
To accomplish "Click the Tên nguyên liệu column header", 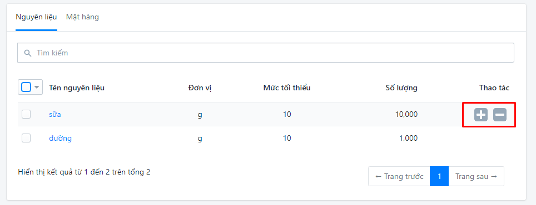I will coord(77,88).
